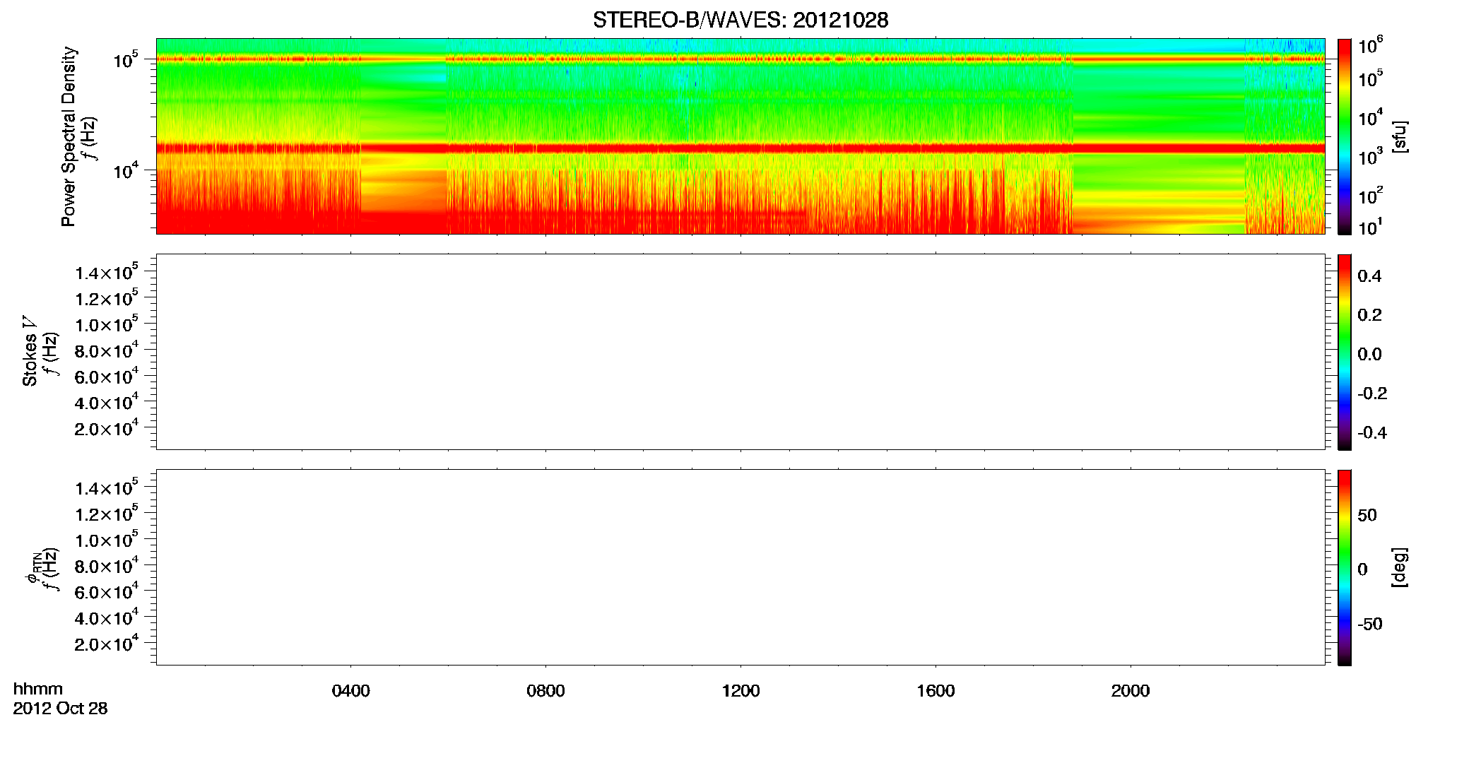Viewport: 1481px width, 763px height.
Task: Click the 1.4×10^5 tick in Stokes panel
Action: click(x=106, y=273)
